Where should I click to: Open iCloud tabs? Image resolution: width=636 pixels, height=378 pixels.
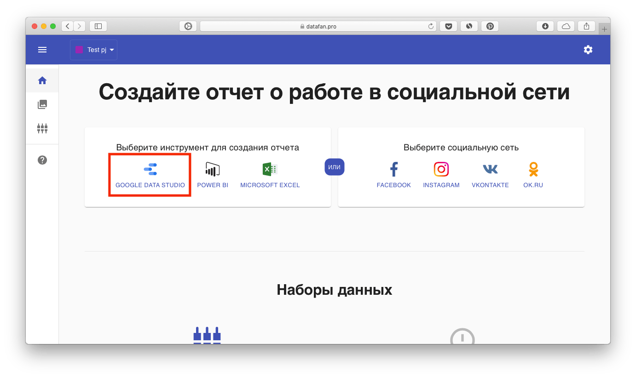566,26
